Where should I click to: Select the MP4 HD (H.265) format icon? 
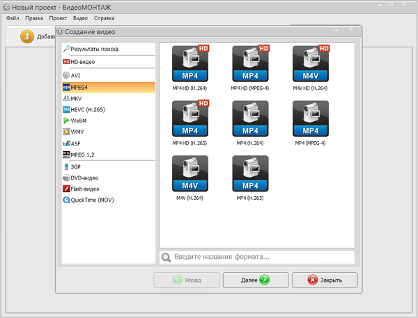click(190, 118)
